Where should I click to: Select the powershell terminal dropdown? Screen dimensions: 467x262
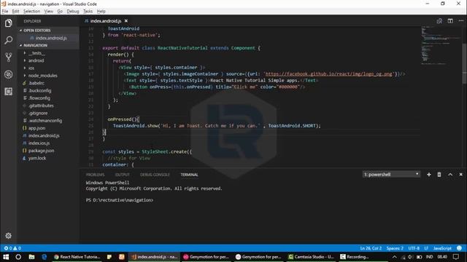[391, 175]
